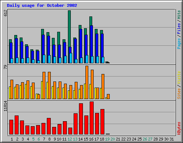This screenshot has height=143, width=183.
Task: Click day label 23 on the x-axis
Action: click(129, 139)
